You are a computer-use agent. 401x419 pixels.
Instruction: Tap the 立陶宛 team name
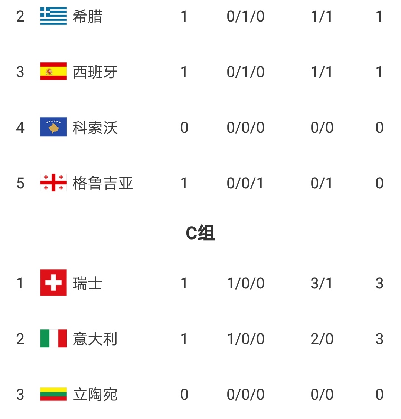[x=95, y=395]
